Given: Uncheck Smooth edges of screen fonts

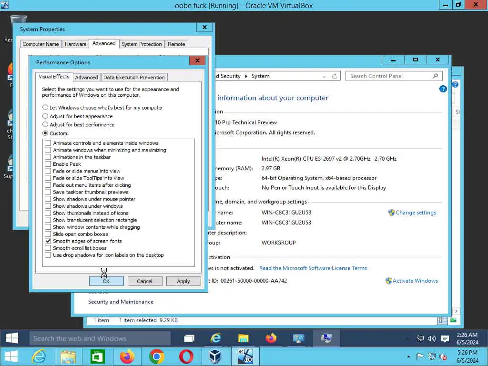Looking at the screenshot, I should click(48, 241).
